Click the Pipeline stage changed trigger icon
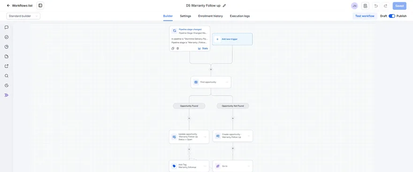Screen dimensions: 413x172 (x=175, y=31)
